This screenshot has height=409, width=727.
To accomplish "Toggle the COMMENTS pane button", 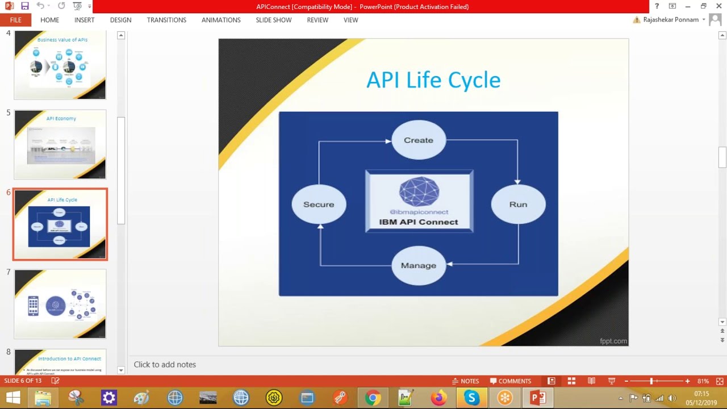I will [511, 381].
